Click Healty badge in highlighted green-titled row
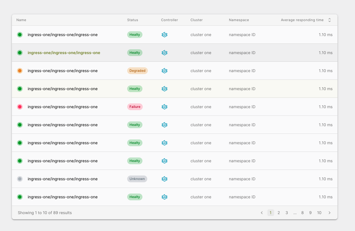This screenshot has height=231, width=355. click(x=135, y=53)
